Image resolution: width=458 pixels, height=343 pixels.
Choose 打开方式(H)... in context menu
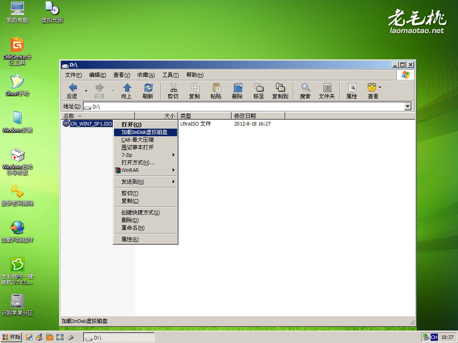145,163
